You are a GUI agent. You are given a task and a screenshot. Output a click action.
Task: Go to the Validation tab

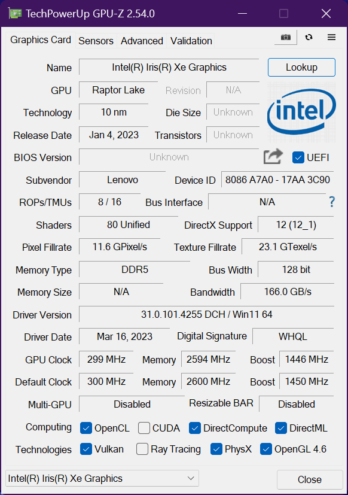[191, 41]
